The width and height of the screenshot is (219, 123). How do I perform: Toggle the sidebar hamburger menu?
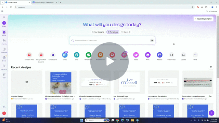pos(4,17)
